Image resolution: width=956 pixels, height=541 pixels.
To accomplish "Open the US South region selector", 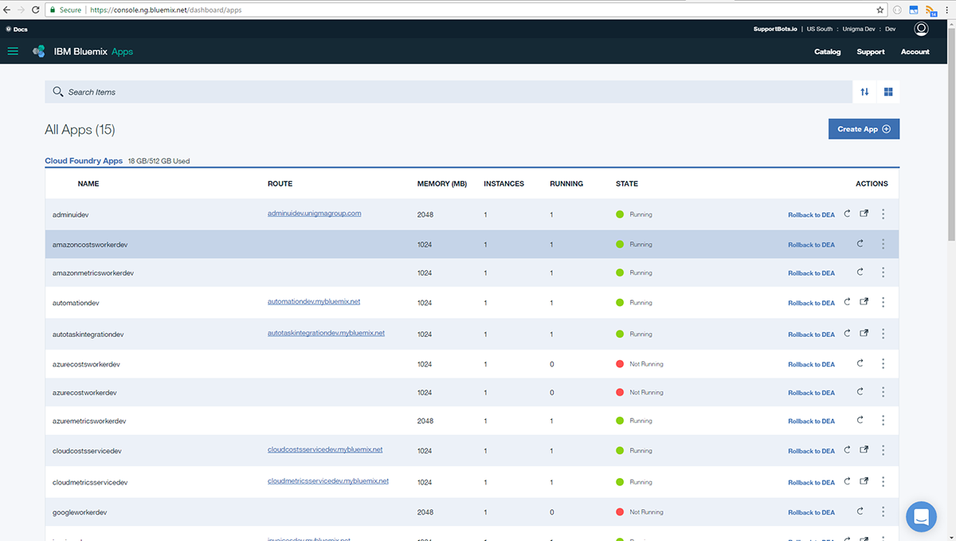I will [x=819, y=29].
